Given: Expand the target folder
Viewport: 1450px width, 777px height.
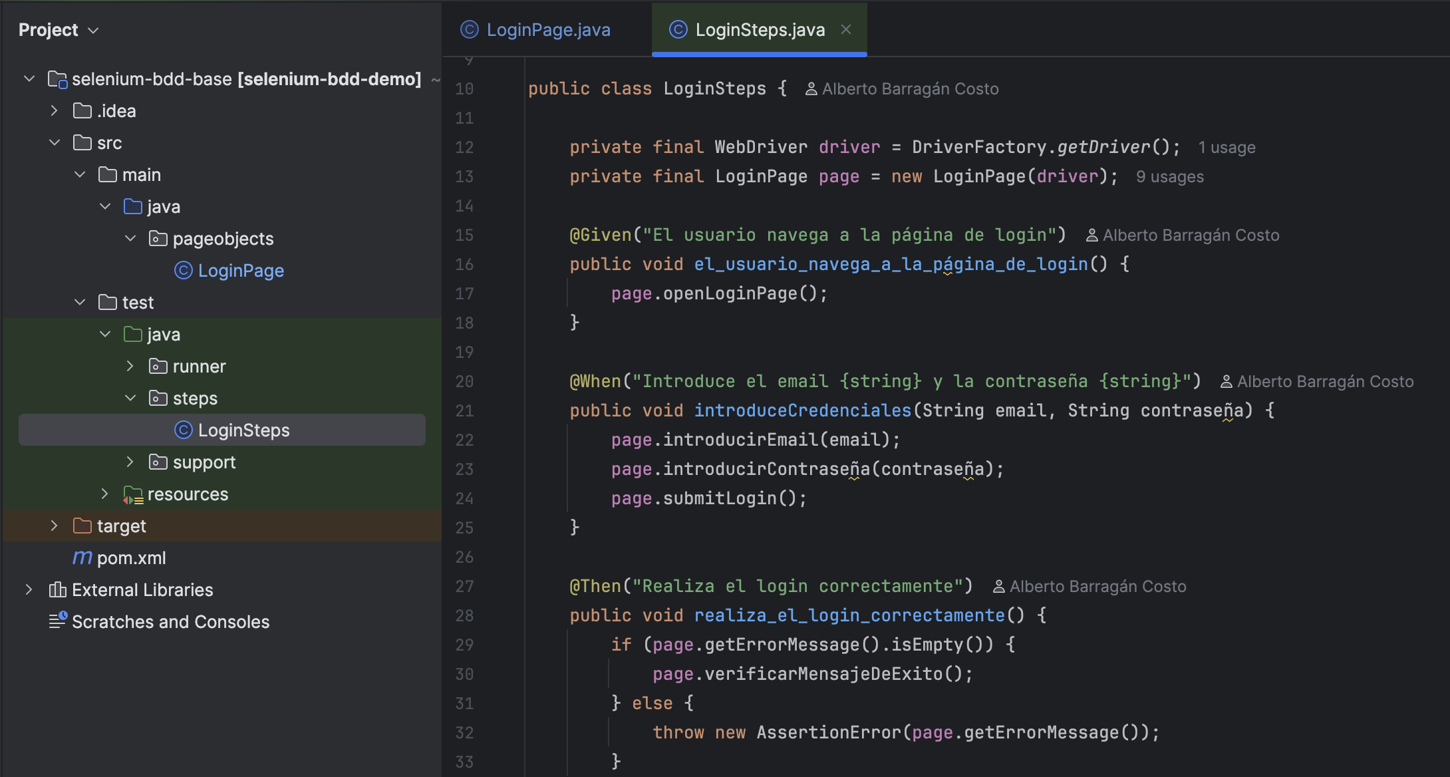Looking at the screenshot, I should [x=55, y=526].
